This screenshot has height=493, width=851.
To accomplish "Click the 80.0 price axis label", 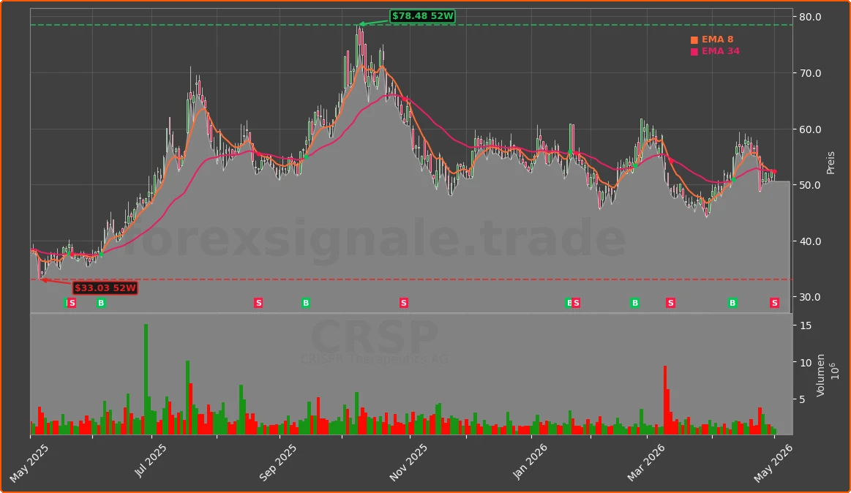I will (810, 17).
